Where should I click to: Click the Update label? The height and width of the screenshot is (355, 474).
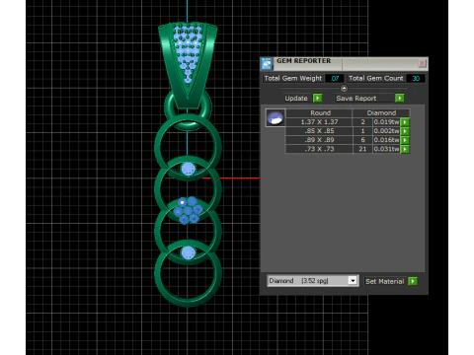pyautogui.click(x=296, y=99)
